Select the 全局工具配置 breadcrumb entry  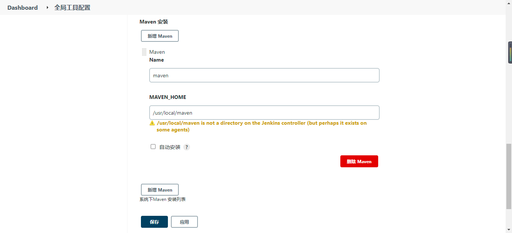pyautogui.click(x=72, y=7)
